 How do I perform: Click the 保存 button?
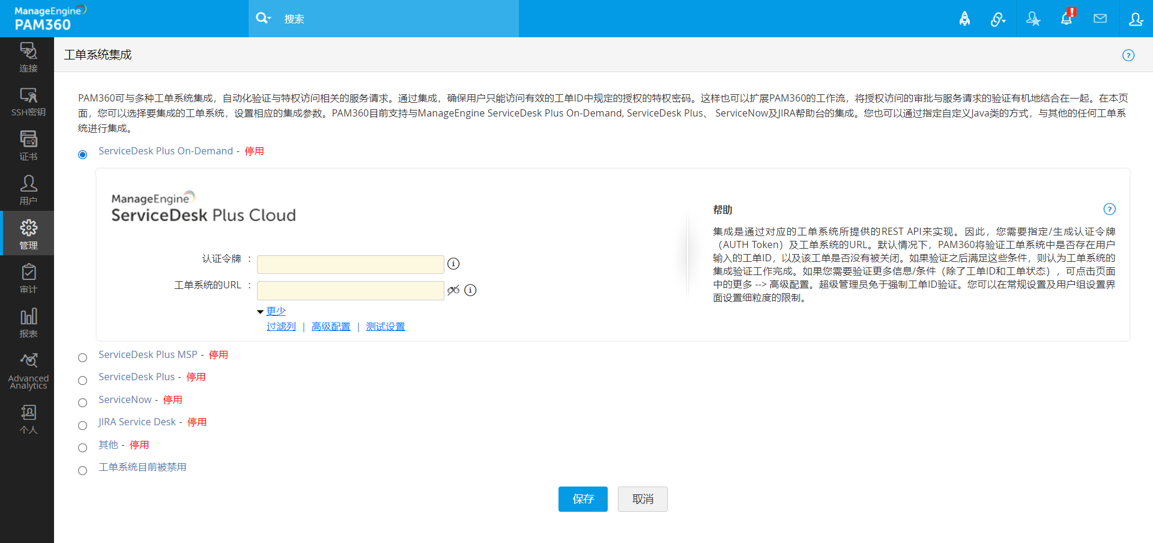coord(583,499)
